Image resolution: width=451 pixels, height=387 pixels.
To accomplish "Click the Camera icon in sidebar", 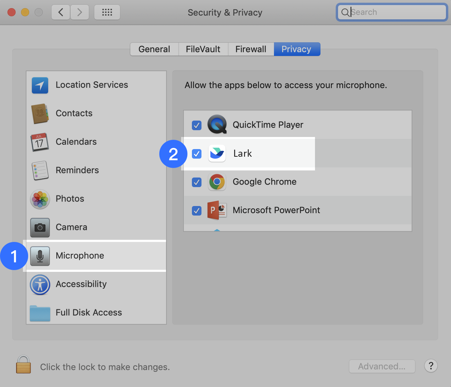I will tap(40, 227).
